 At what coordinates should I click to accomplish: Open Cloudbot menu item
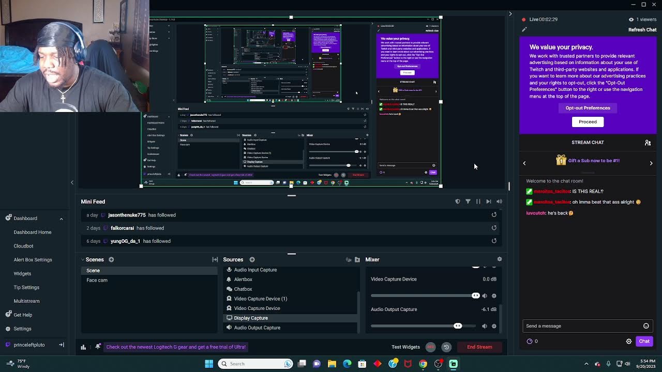(x=23, y=246)
